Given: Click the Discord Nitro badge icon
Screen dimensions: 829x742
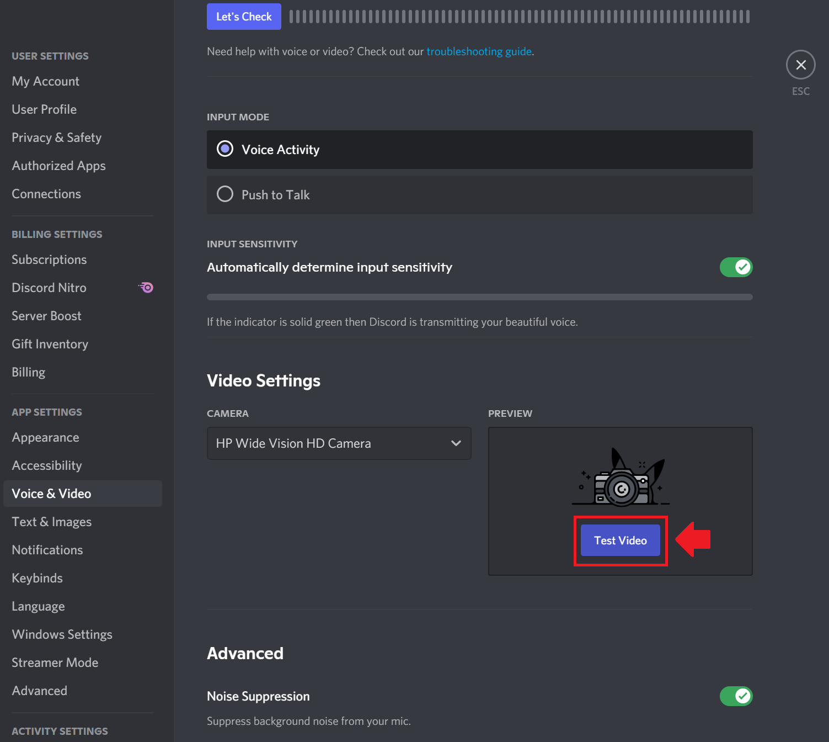Looking at the screenshot, I should (146, 287).
